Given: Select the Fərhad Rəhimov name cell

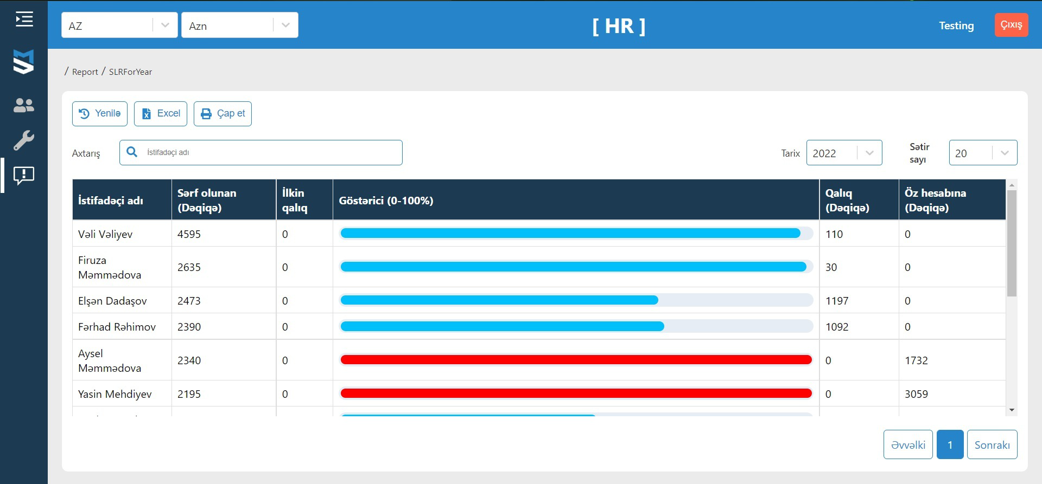Looking at the screenshot, I should pyautogui.click(x=122, y=326).
